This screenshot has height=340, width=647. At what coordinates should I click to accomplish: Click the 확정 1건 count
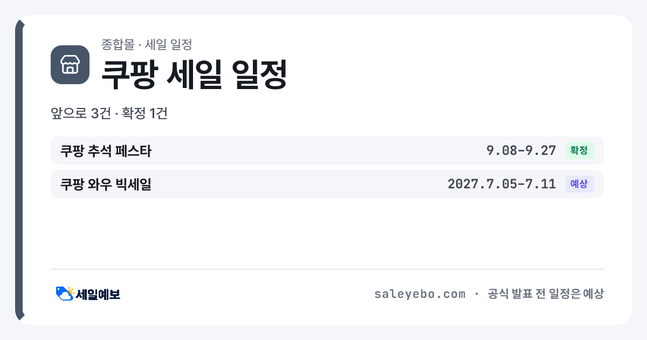pyautogui.click(x=144, y=114)
